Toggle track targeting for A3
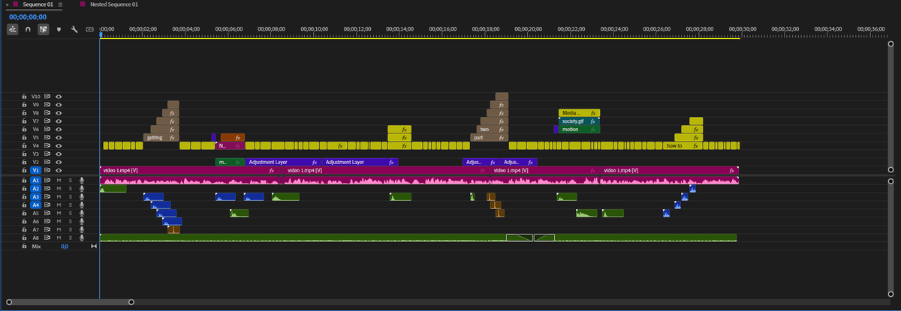This screenshot has width=901, height=311. coord(35,197)
